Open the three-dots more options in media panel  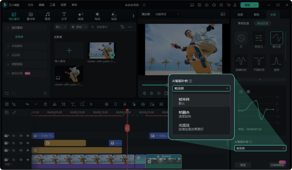tap(130, 27)
